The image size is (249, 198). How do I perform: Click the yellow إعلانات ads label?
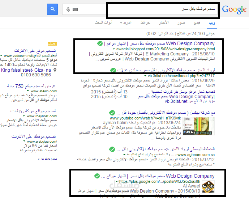52,43
